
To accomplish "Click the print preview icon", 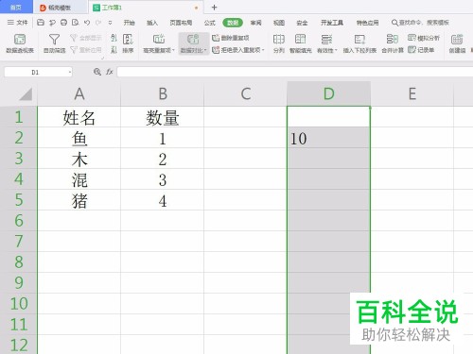I will click(x=75, y=23).
